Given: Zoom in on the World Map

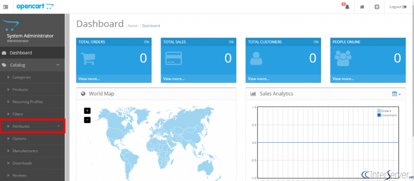Looking at the screenshot, I should [87, 111].
